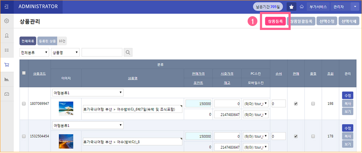Click 보기 for product 1532504454
Viewport: 362px width, 153px height.
pyautogui.click(x=348, y=144)
